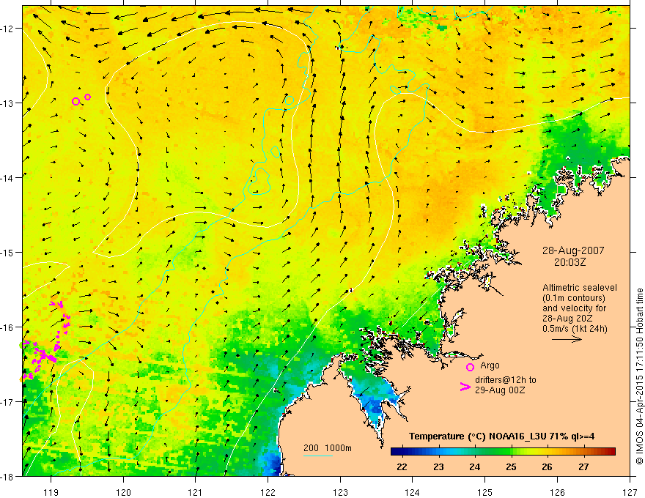Pick the dark red end of temperature colorbar
645x498 pixels.
coord(611,452)
